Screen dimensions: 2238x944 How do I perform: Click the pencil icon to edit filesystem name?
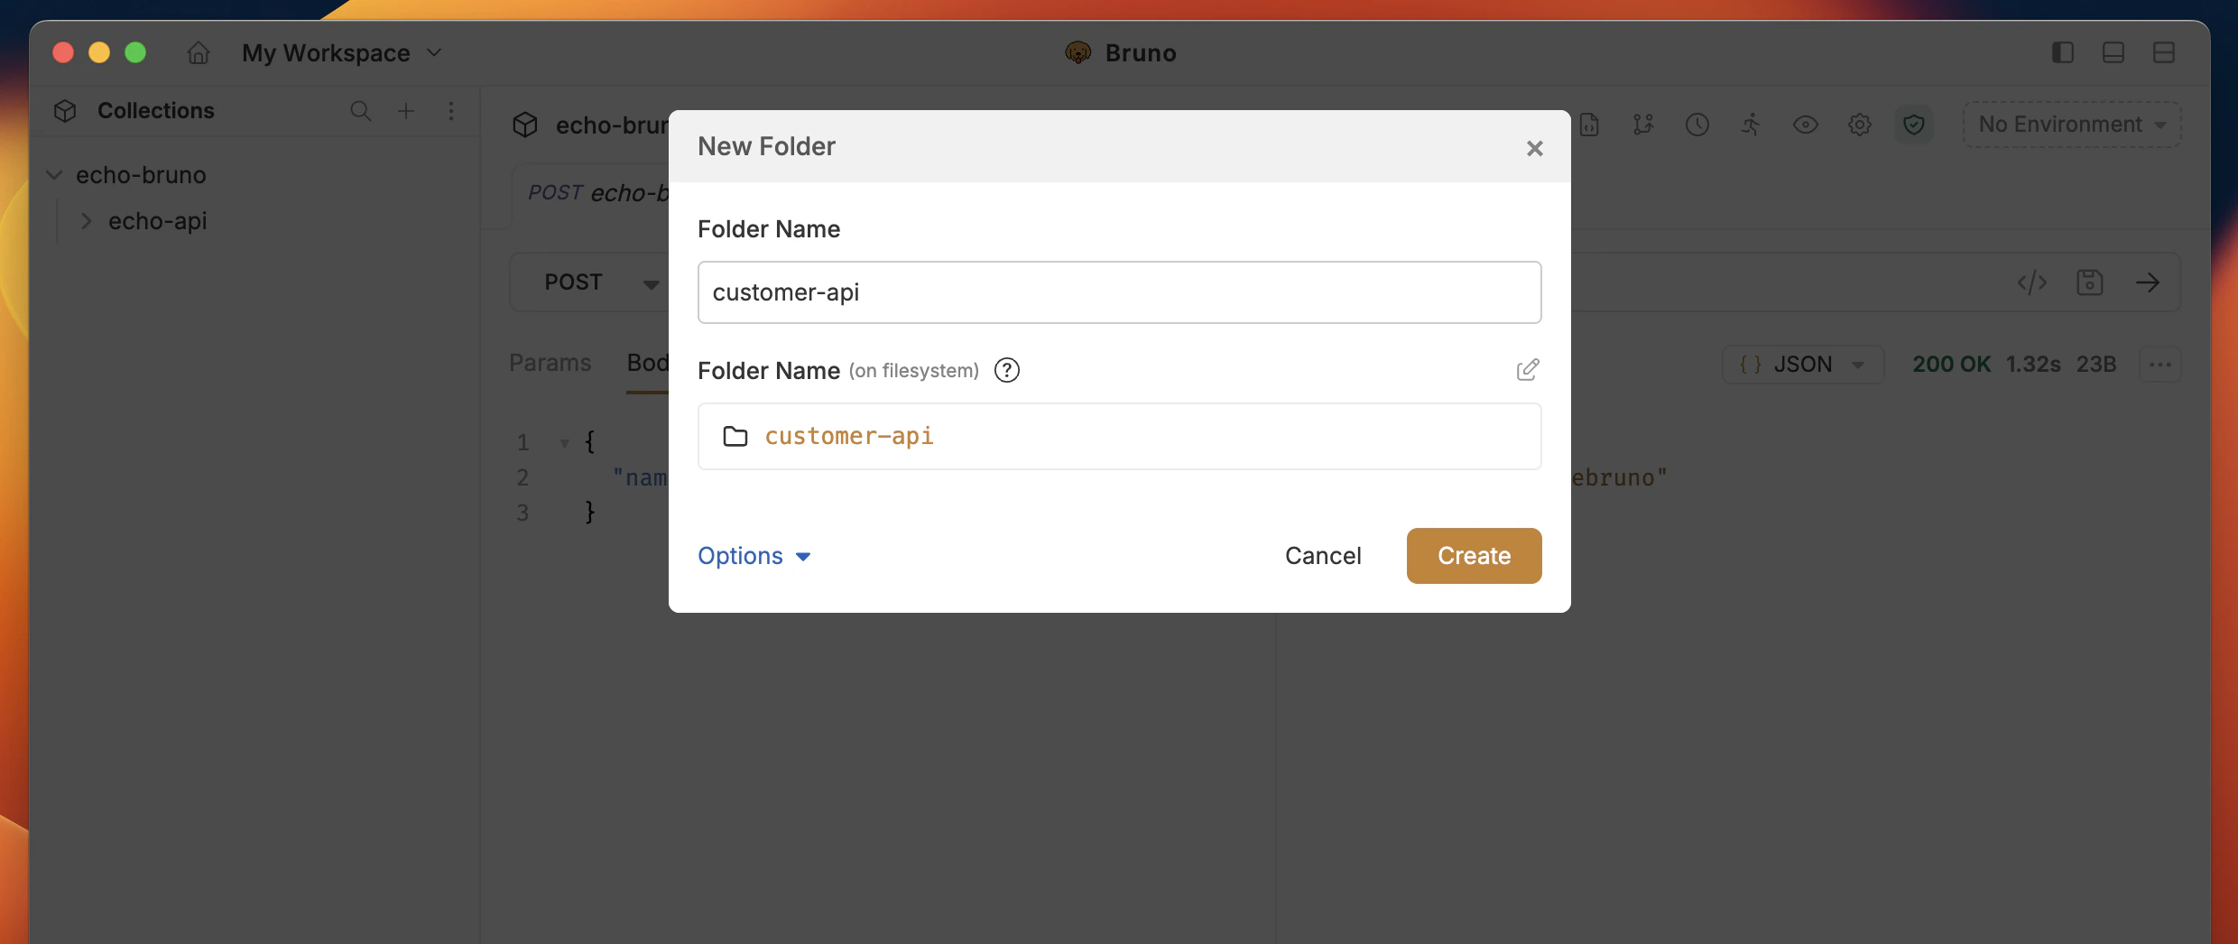coord(1528,370)
